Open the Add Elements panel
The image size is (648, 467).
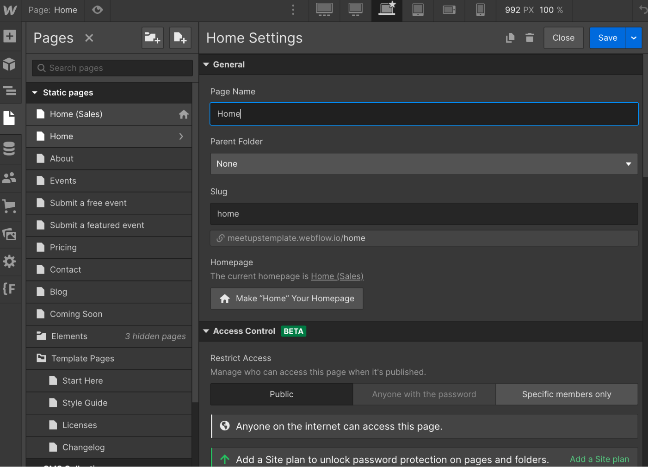pos(10,37)
